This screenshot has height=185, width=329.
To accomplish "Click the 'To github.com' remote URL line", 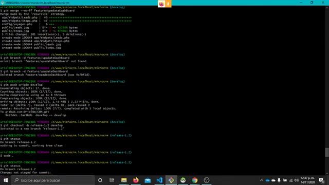I will click(25, 112).
